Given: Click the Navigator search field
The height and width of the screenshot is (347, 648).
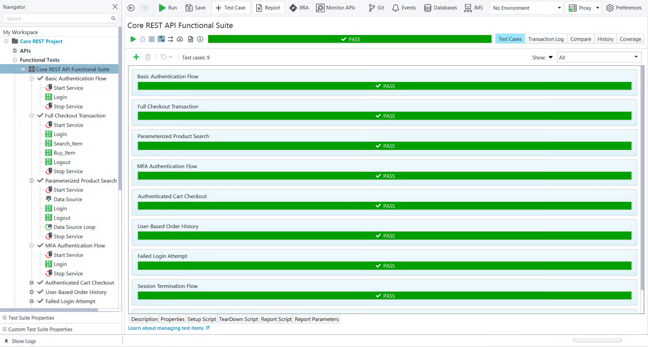Looking at the screenshot, I should (57, 18).
